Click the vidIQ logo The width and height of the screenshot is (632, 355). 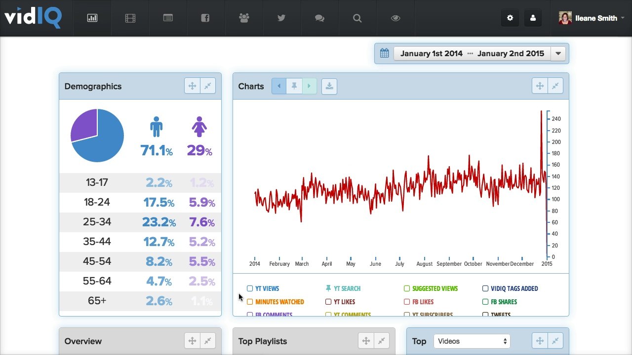click(x=33, y=17)
